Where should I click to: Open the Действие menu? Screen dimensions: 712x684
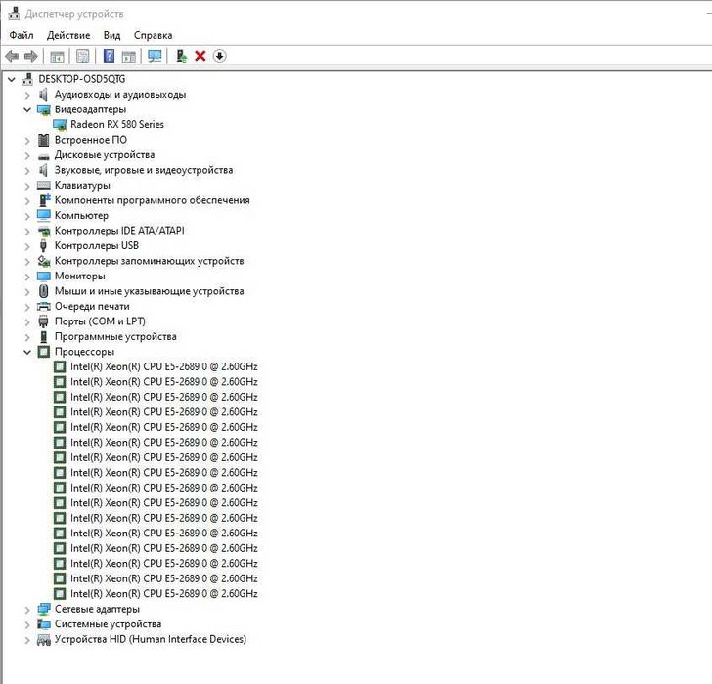pos(68,35)
